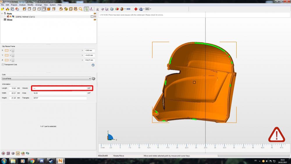Image resolution: width=291 pixels, height=164 pixels.
Task: Click the abc text labeling toolbar icon
Action: (147, 9)
